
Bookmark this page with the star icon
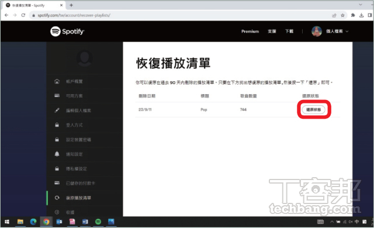pos(342,16)
